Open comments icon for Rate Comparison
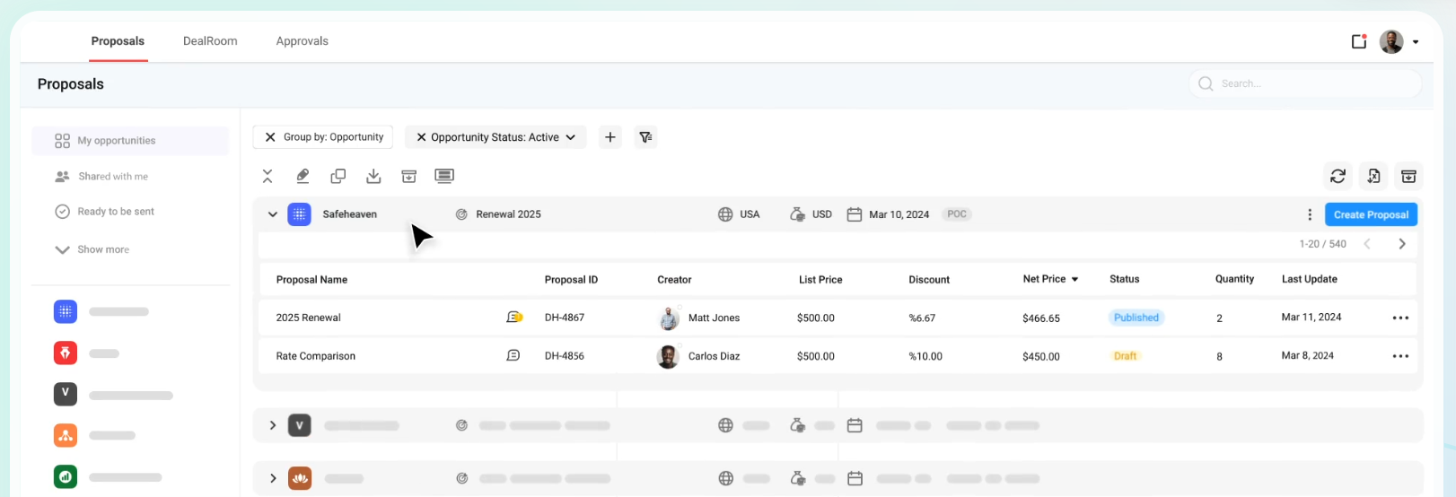Image resolution: width=1456 pixels, height=497 pixels. pos(513,356)
